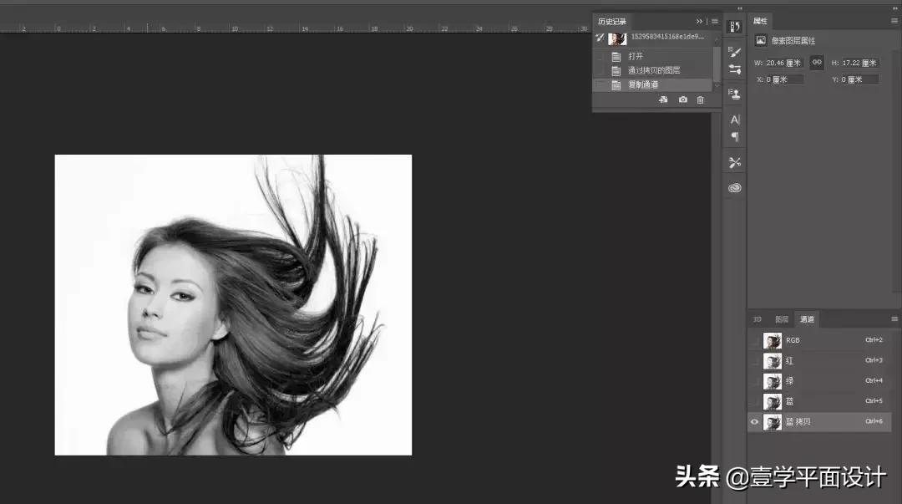Image resolution: width=902 pixels, height=504 pixels.
Task: Click the camera icon to create new snapshot
Action: click(682, 99)
